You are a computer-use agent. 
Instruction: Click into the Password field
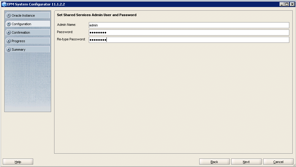tap(189, 32)
